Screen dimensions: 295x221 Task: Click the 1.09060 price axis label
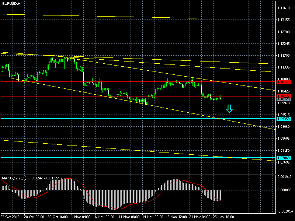284,127
